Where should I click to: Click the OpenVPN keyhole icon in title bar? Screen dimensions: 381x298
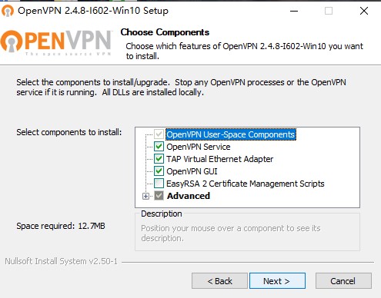click(8, 11)
